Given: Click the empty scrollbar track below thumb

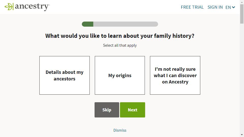Looking at the screenshot, I should (x=242, y=78).
